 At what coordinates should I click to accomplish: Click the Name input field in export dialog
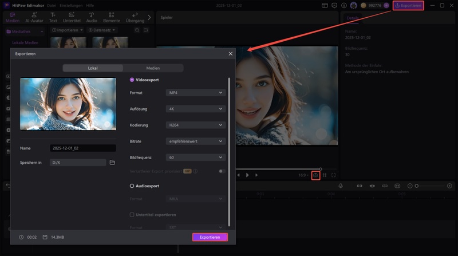point(82,148)
